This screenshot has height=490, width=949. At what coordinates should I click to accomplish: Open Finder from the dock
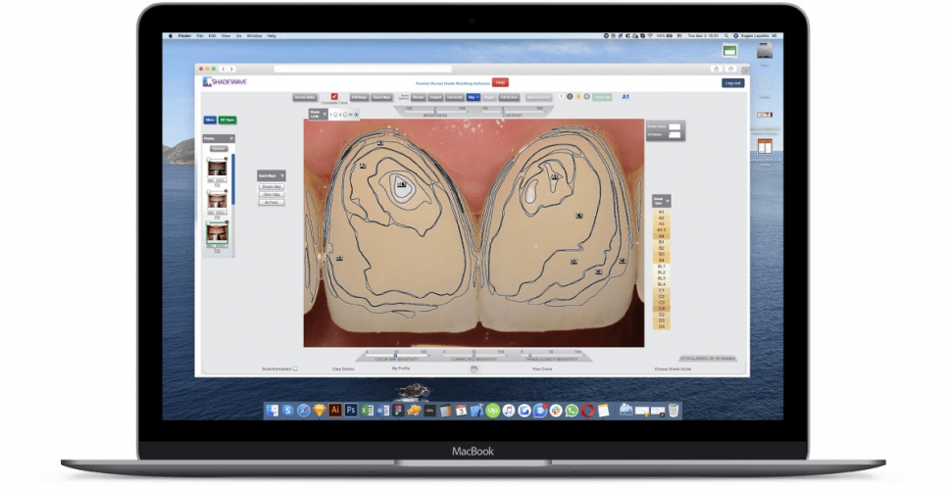point(272,411)
